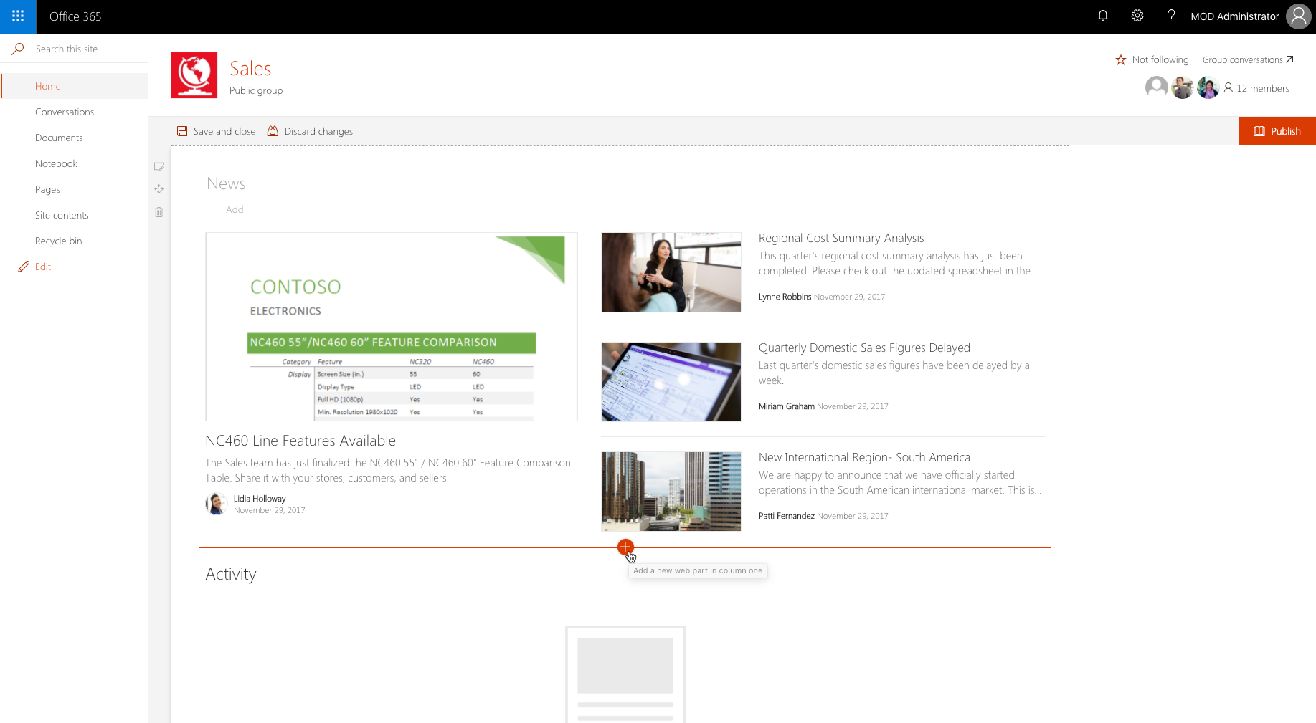The height and width of the screenshot is (723, 1316).
Task: Open New International Region- South America article
Action: pos(864,457)
